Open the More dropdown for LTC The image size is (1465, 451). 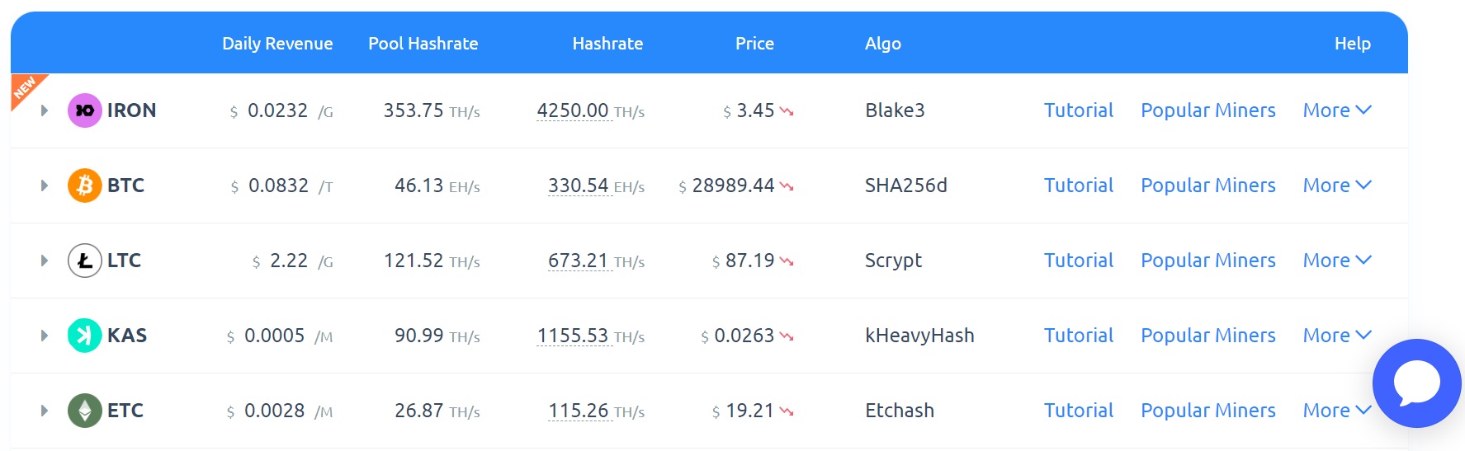1336,261
